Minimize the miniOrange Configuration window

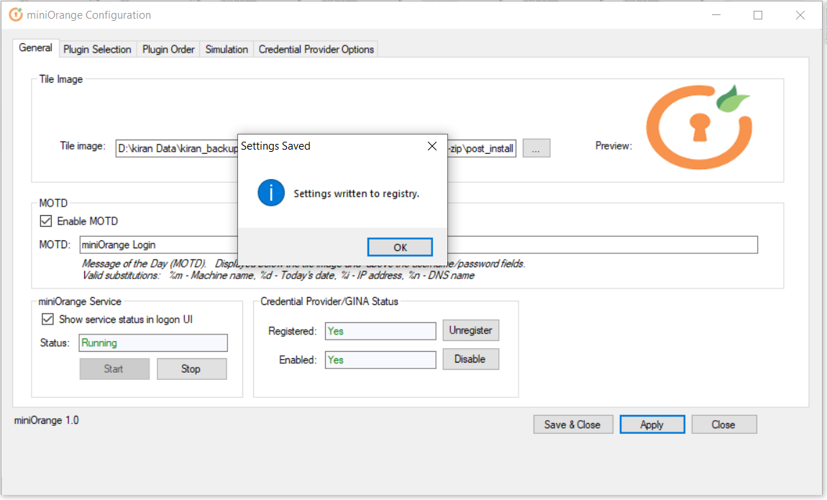(716, 15)
